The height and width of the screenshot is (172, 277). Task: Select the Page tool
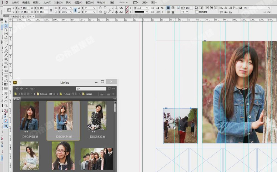coord(6,30)
